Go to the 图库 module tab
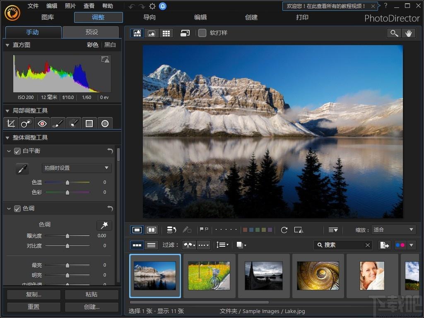The width and height of the screenshot is (424, 318). [48, 17]
